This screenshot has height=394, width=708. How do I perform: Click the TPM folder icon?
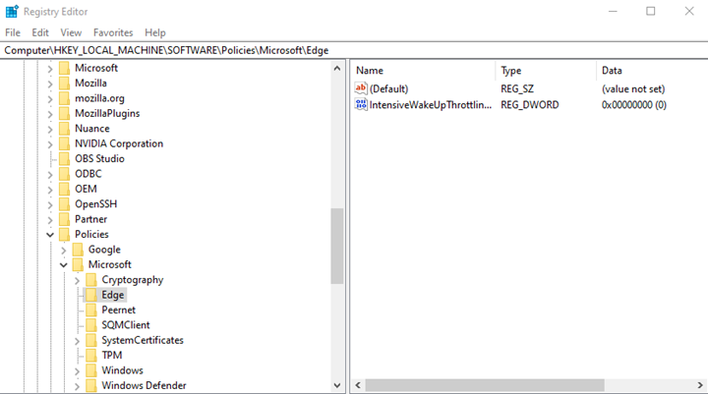click(91, 355)
